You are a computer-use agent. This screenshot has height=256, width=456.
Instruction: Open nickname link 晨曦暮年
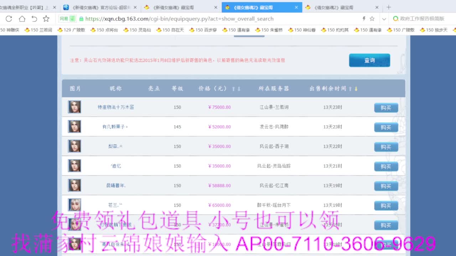tap(116, 185)
